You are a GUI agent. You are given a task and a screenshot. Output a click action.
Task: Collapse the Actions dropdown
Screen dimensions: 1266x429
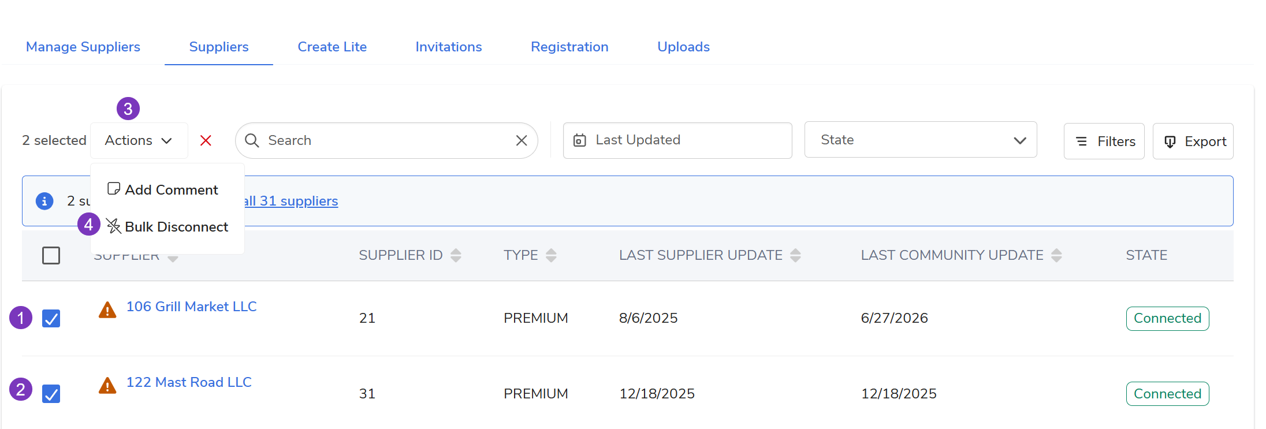(139, 140)
